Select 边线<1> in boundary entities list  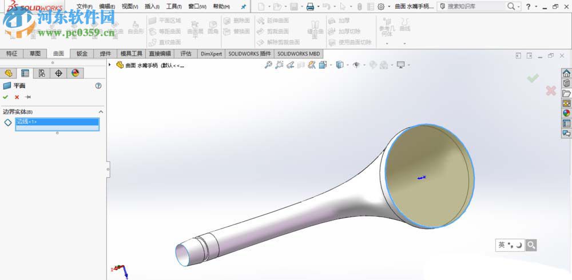click(x=57, y=122)
